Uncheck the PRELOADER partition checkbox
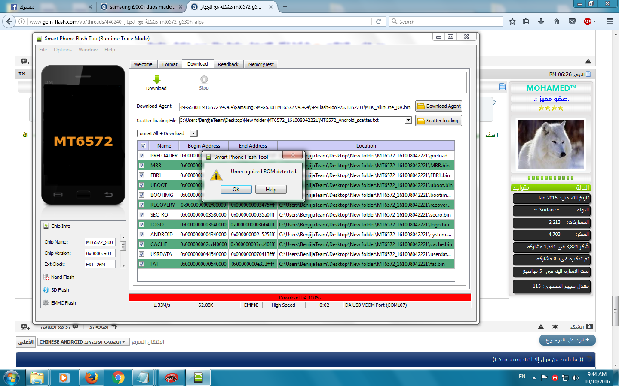Screen dimensions: 619x386 pos(141,156)
